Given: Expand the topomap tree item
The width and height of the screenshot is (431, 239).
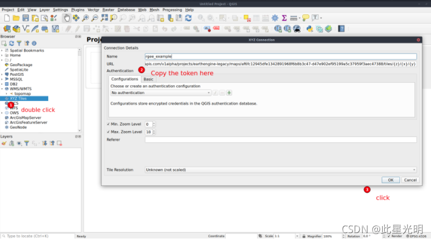Looking at the screenshot, I should click(x=6, y=94).
